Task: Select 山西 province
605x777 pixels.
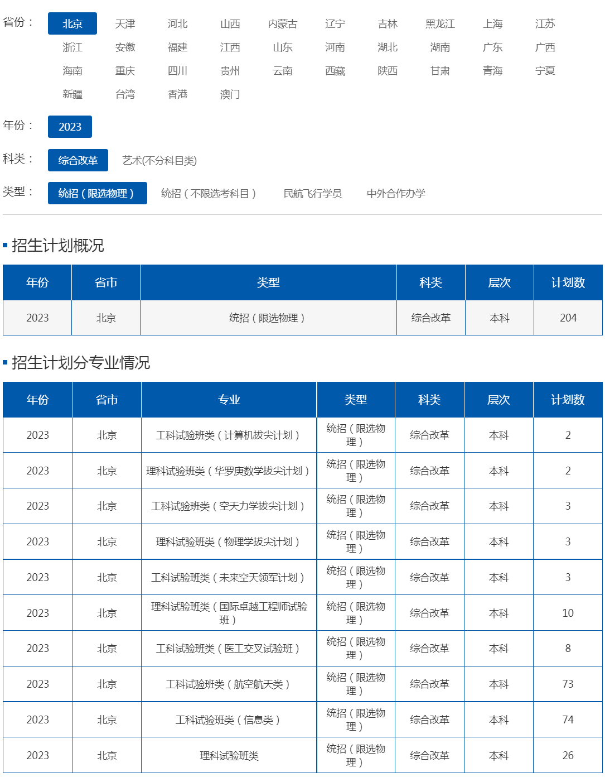Action: 230,23
